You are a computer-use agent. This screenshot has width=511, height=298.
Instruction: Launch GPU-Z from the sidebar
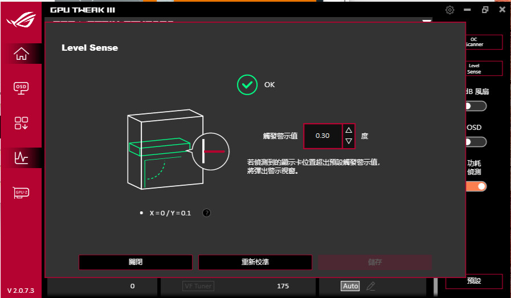(x=21, y=193)
